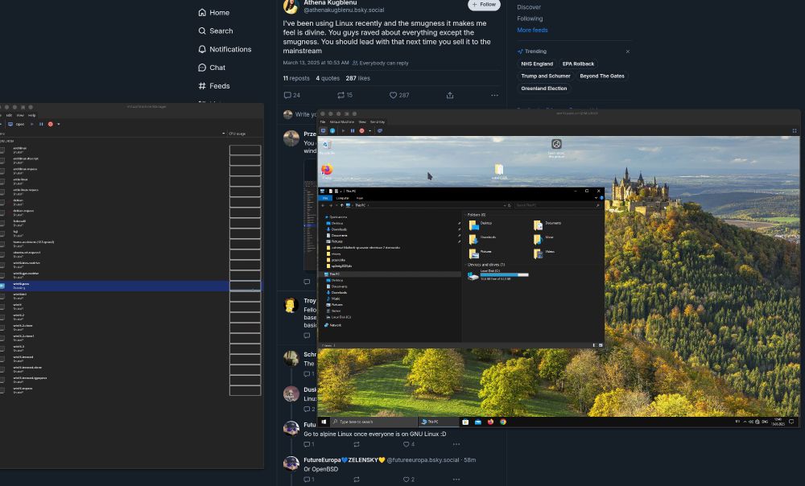805x486 pixels.
Task: View the 11 reposts list
Action: tap(296, 79)
